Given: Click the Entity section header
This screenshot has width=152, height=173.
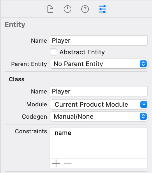Looking at the screenshot, I should (x=15, y=25).
